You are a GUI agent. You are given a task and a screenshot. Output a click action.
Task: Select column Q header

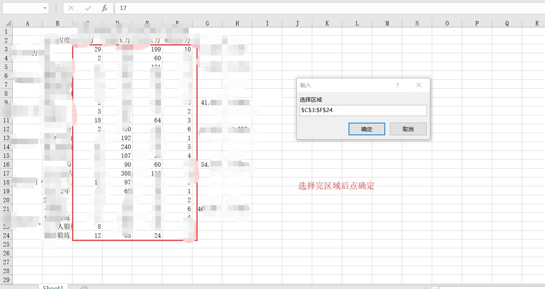point(507,23)
